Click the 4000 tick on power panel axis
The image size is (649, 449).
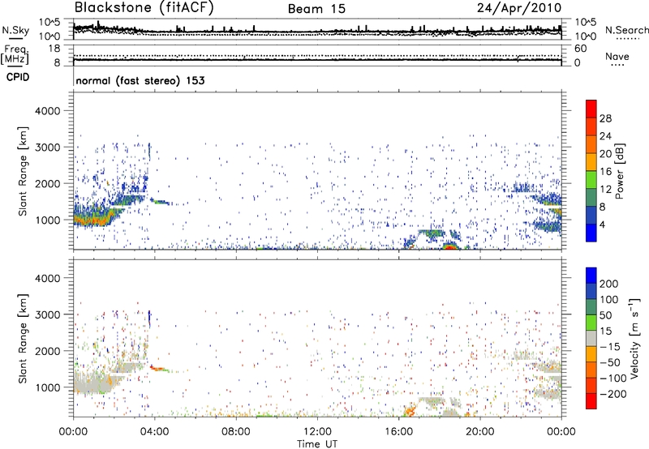point(47,111)
